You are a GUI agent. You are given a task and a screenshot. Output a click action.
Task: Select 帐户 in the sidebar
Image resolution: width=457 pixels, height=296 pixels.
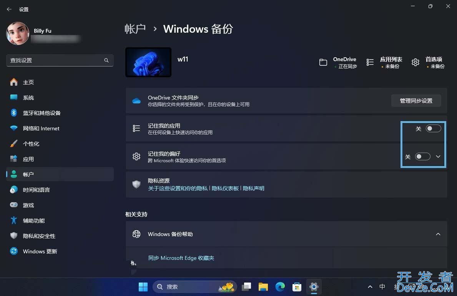[x=60, y=175]
